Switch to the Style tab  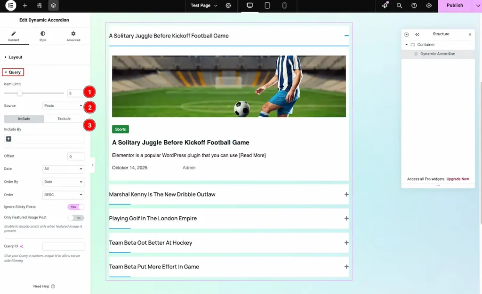pos(43,36)
